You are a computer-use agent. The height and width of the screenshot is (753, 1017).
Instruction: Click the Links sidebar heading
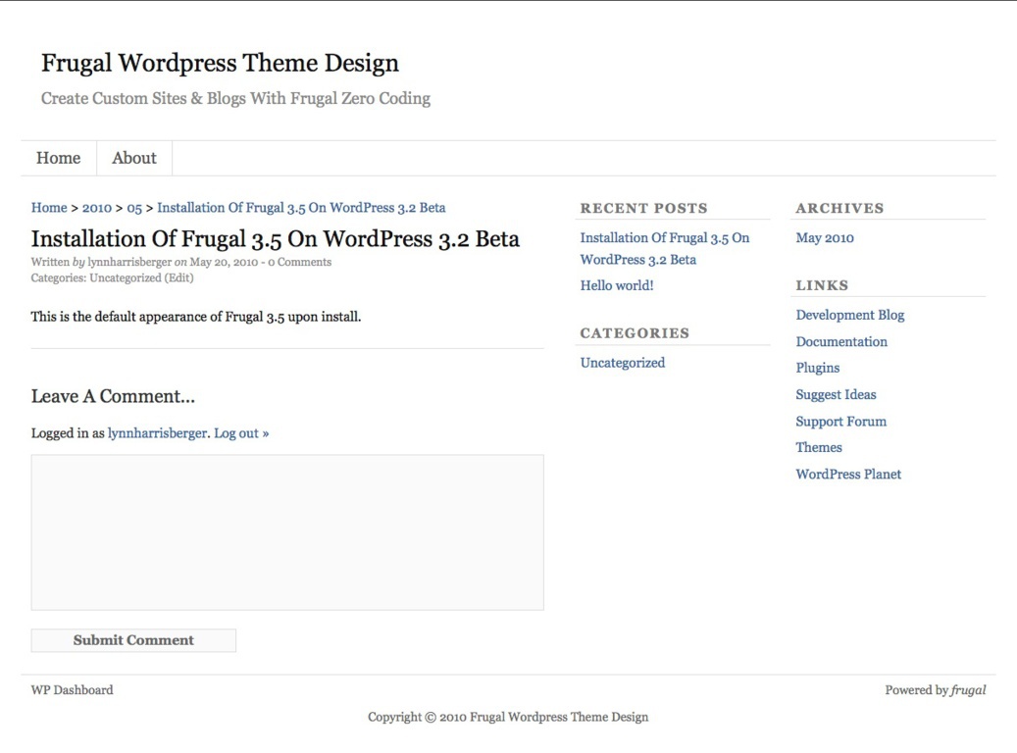(x=822, y=285)
